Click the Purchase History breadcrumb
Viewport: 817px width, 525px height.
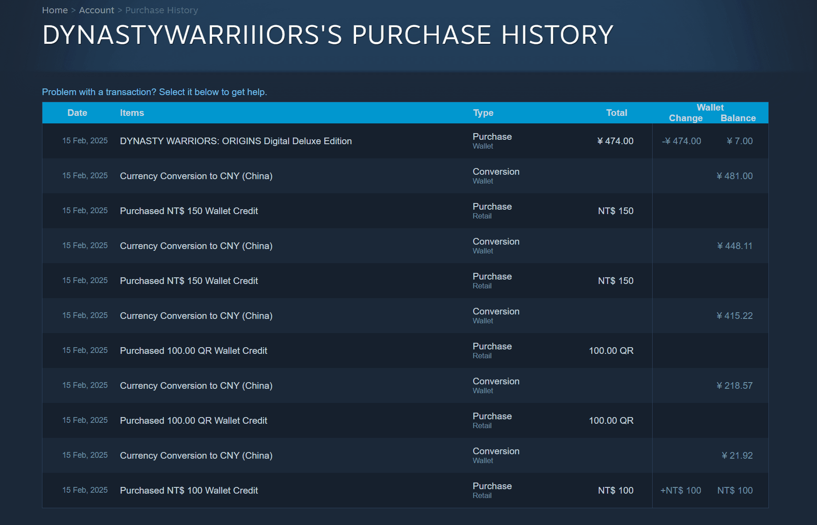162,10
